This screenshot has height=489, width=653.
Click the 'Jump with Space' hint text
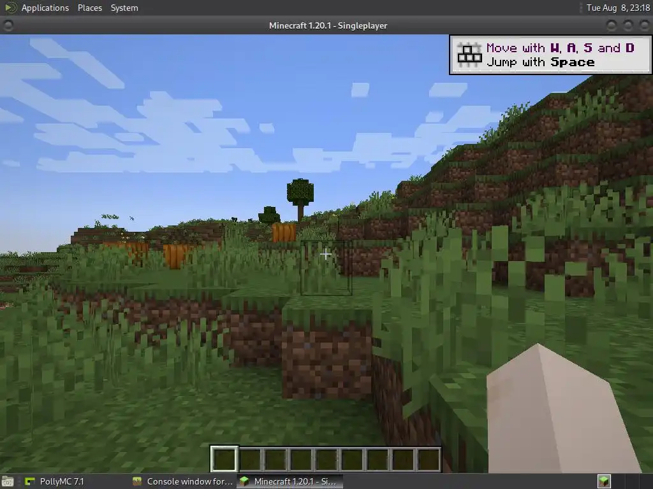tap(541, 62)
